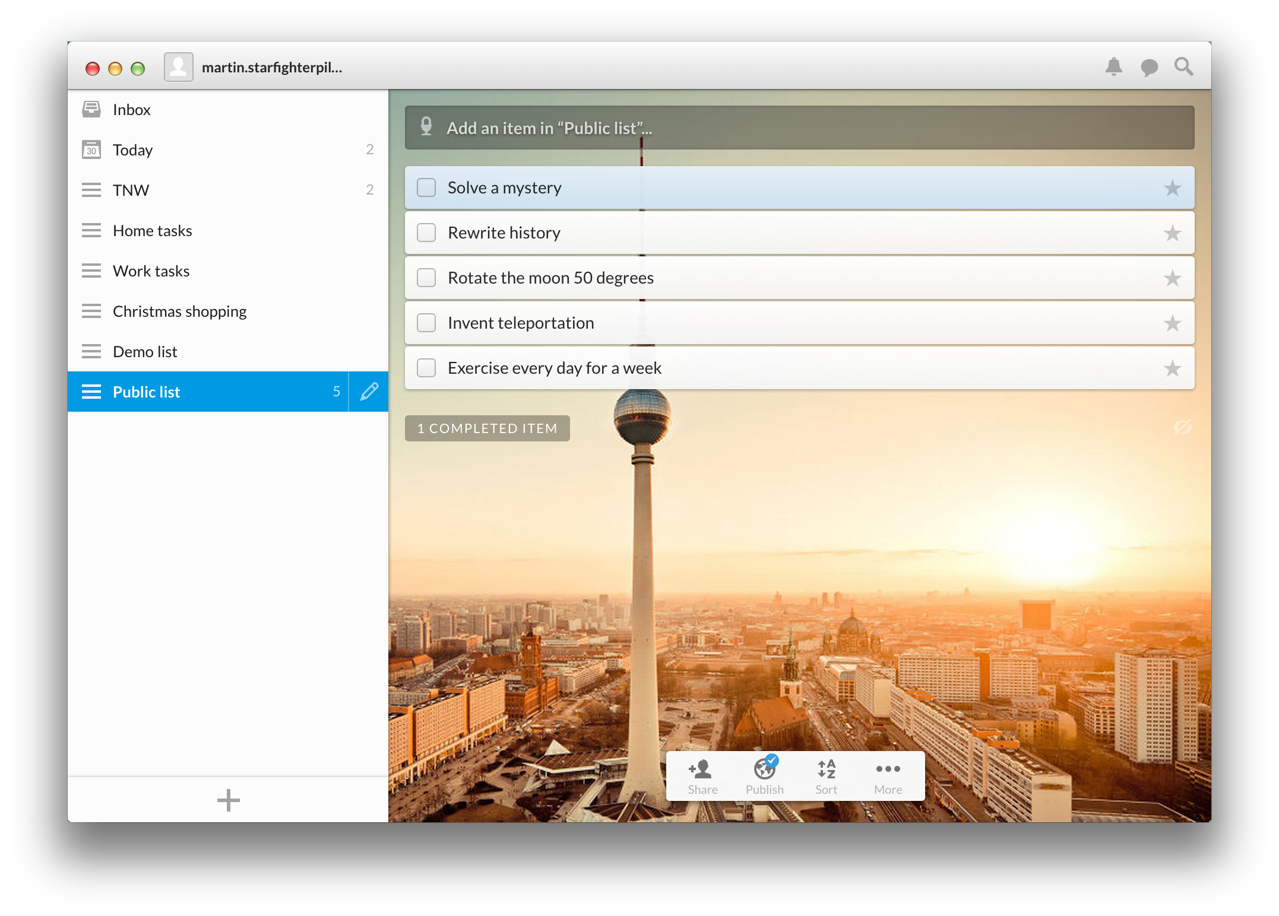
Task: Select the Demo list
Action: tap(228, 352)
